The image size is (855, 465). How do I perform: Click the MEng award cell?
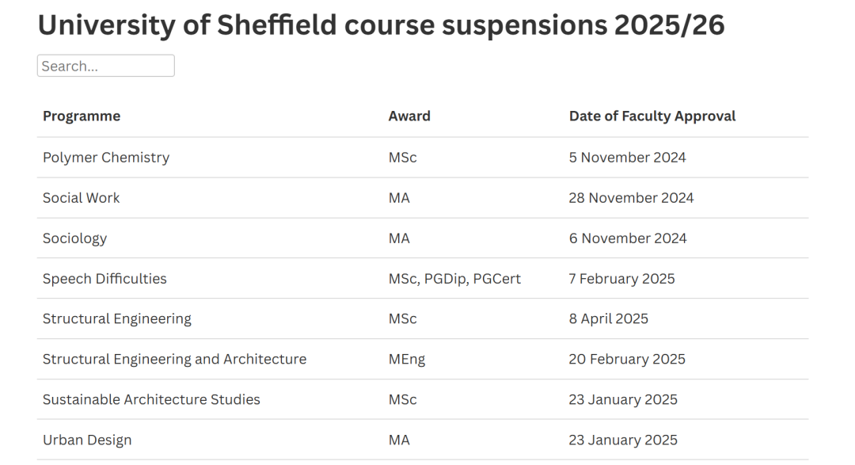click(x=407, y=359)
